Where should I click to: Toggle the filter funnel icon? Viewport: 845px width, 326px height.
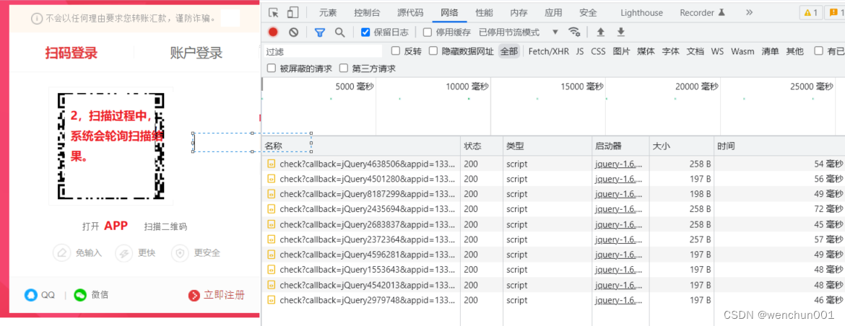[x=320, y=32]
